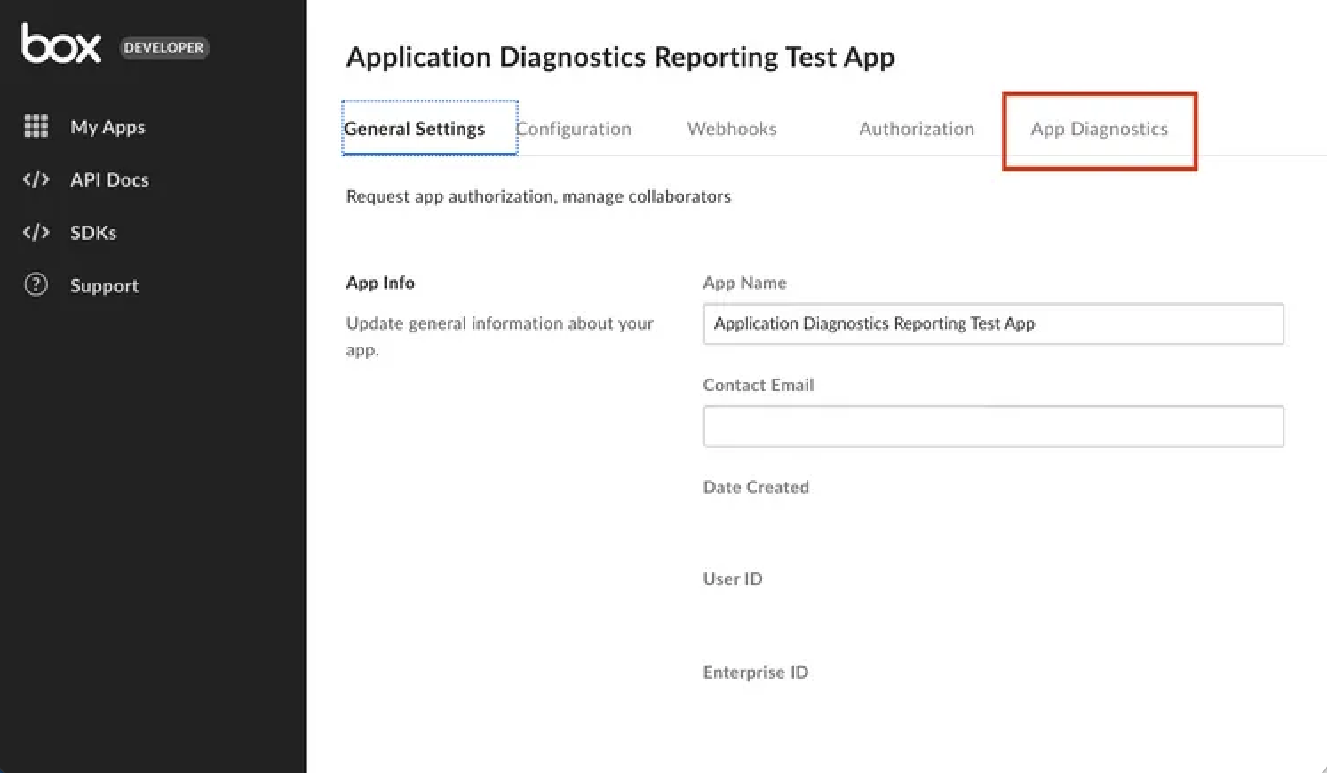The width and height of the screenshot is (1327, 773).
Task: Click the Support question mark icon
Action: (x=36, y=285)
